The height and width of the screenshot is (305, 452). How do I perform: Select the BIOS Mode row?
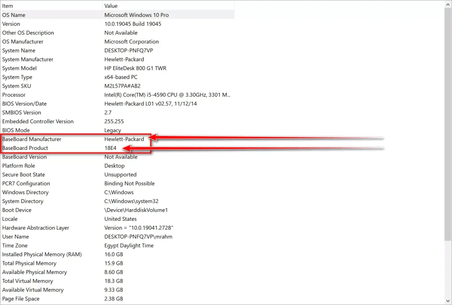pos(117,130)
